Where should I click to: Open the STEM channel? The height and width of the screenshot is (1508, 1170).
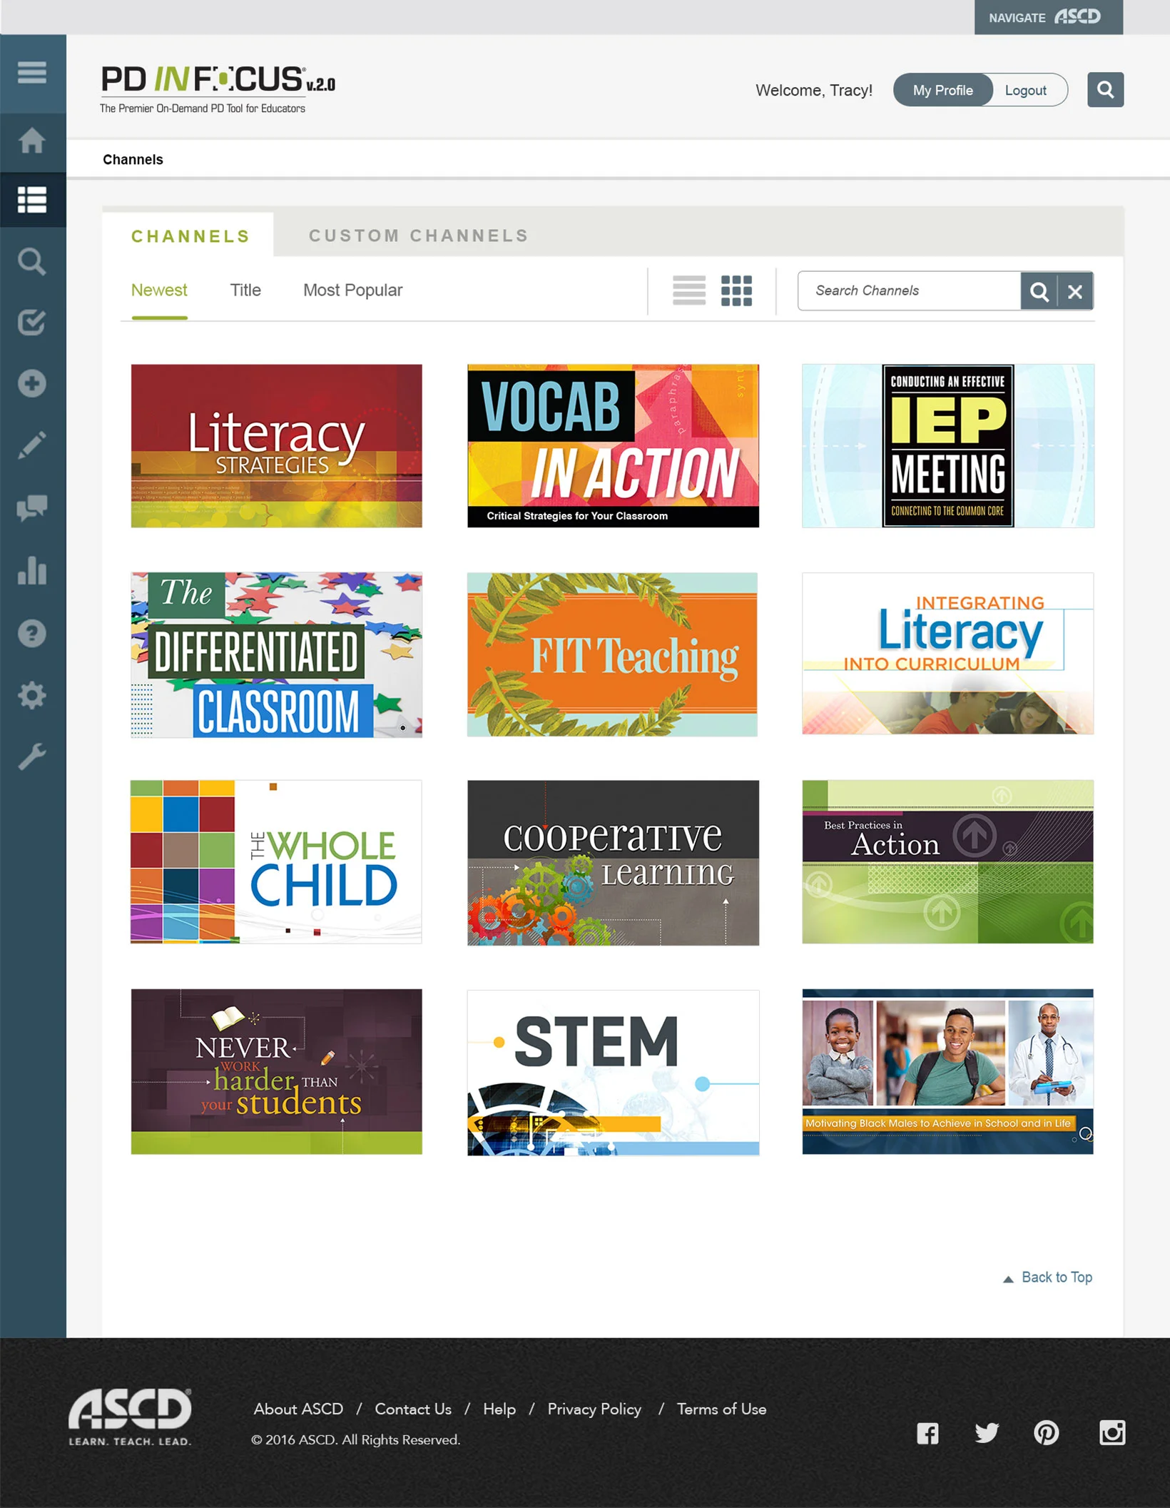[x=613, y=1072]
